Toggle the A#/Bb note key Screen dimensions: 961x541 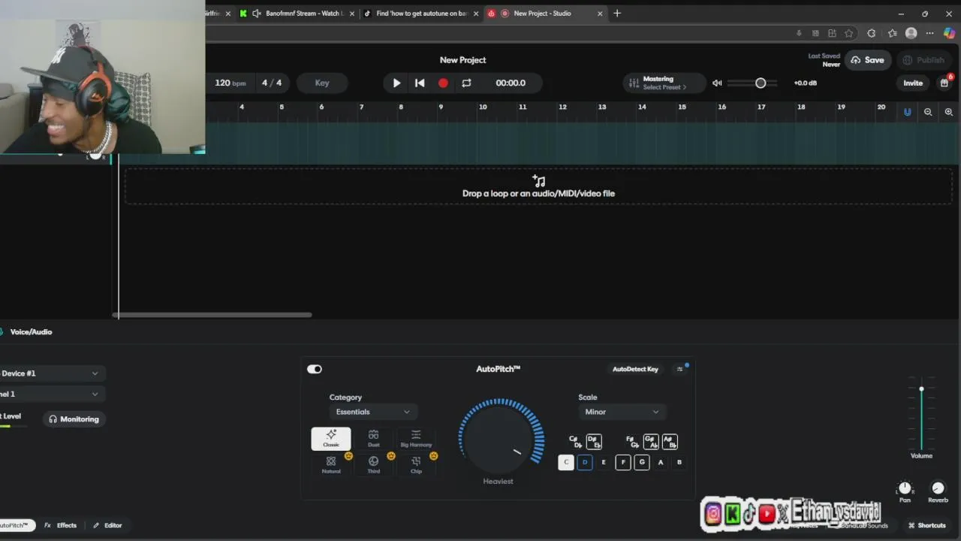pos(670,441)
